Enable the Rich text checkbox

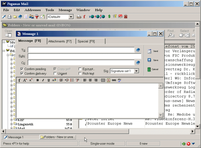coord(80,74)
